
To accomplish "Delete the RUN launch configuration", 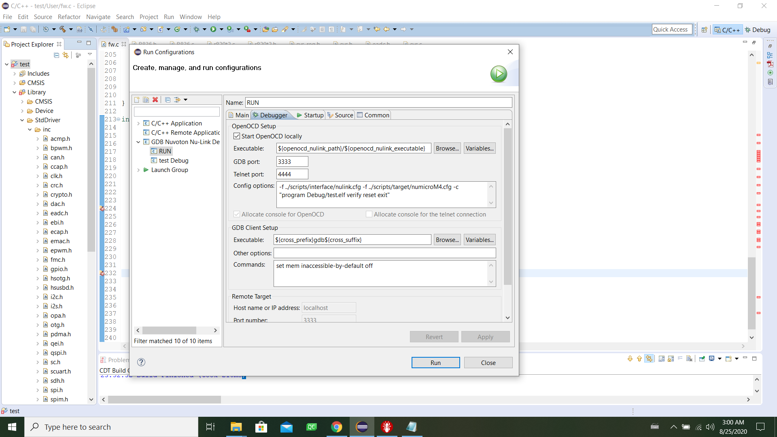I will [x=155, y=100].
